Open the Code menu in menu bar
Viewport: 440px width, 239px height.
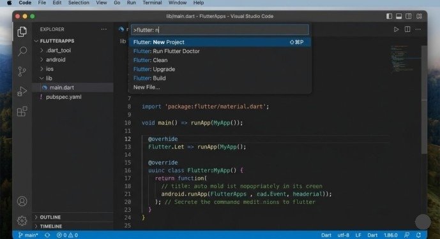click(x=25, y=3)
